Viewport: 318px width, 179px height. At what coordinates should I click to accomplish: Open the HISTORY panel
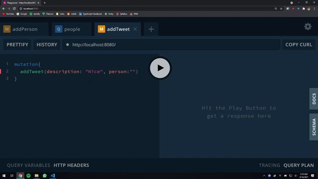(47, 45)
